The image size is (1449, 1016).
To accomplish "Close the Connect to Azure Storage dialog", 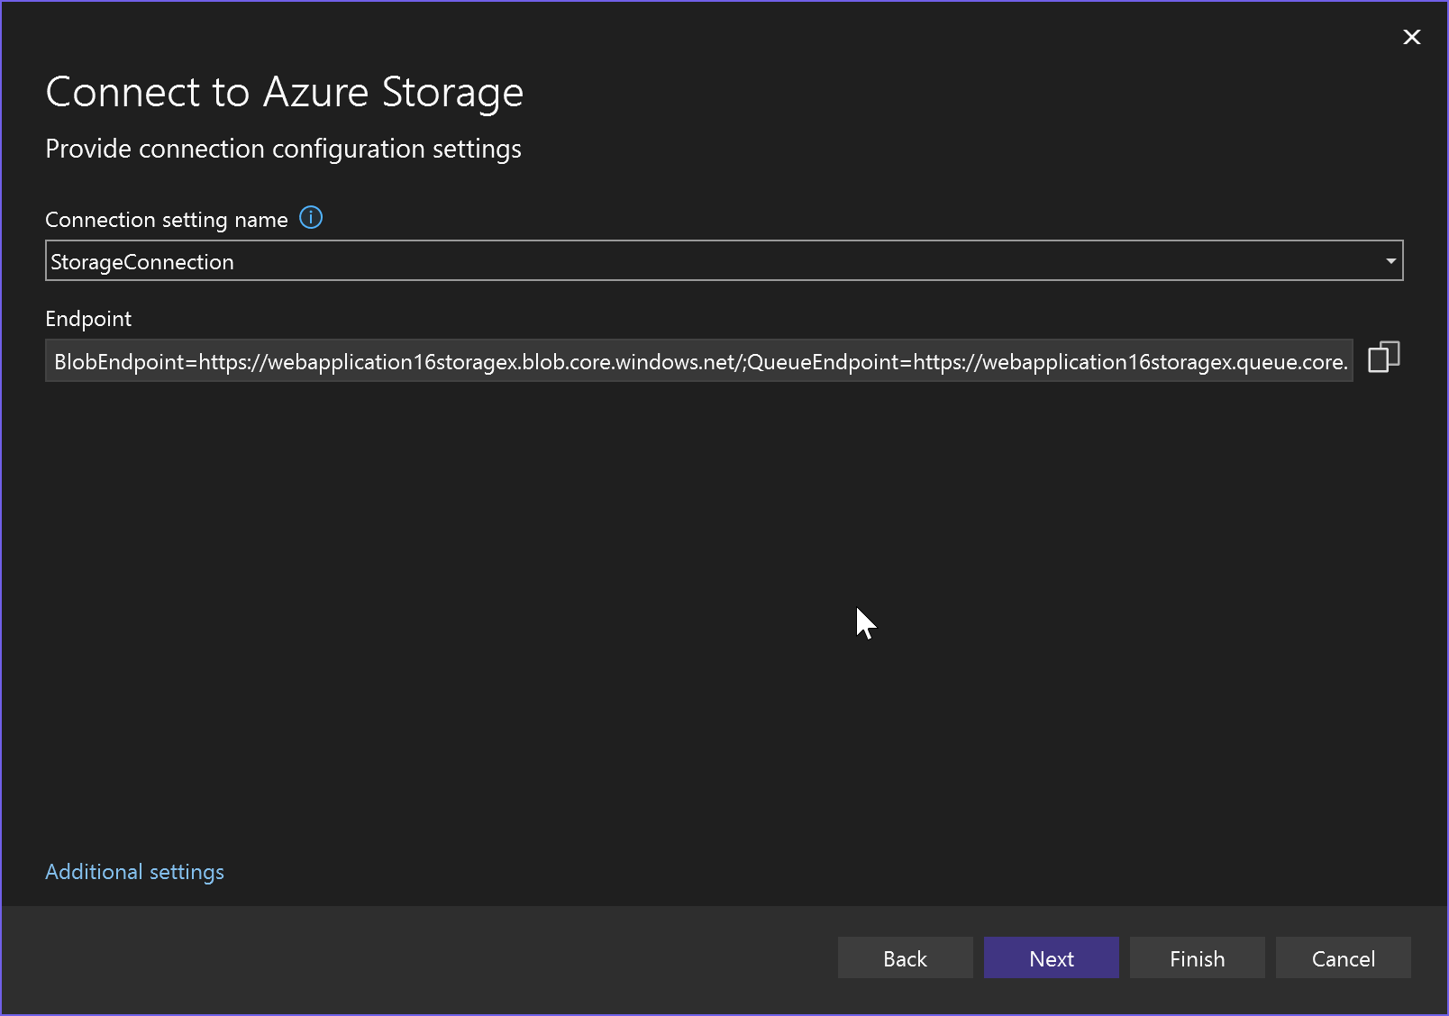I will [1411, 37].
